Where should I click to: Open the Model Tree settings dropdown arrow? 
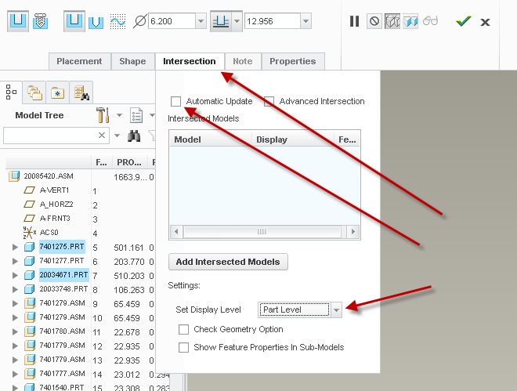point(119,115)
